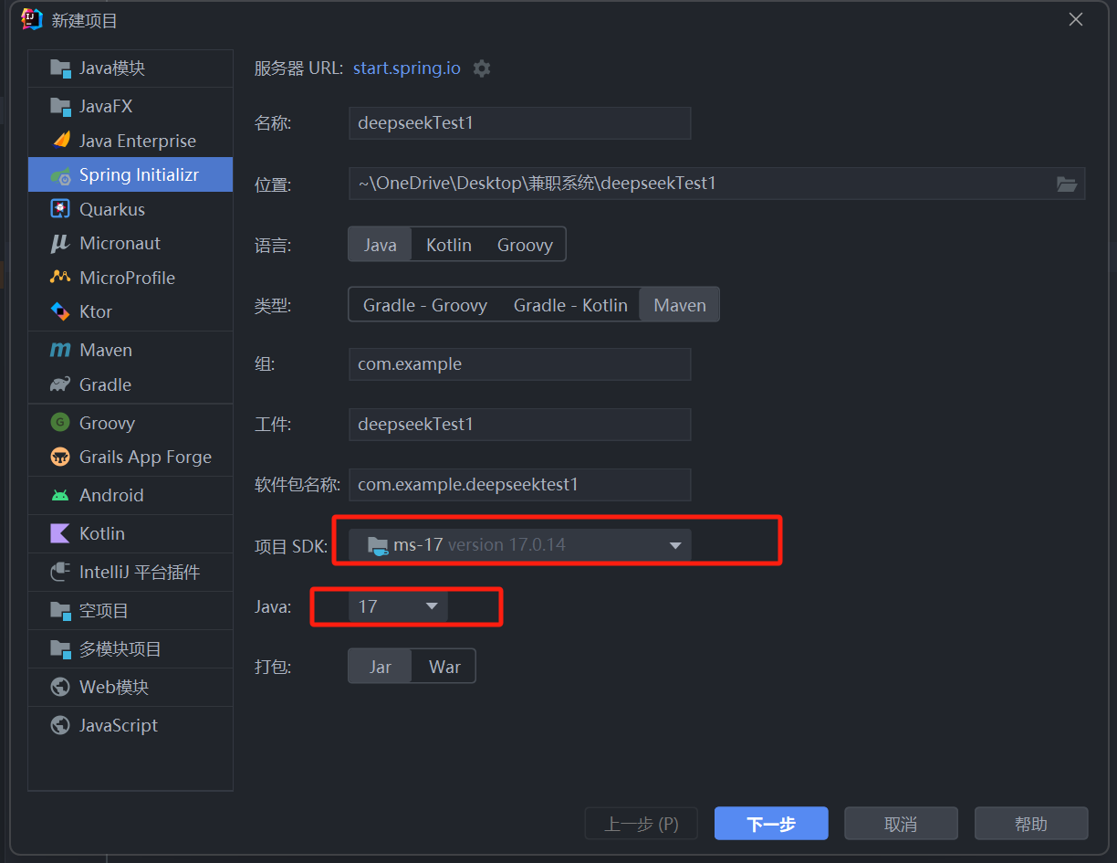This screenshot has height=863, width=1117.
Task: Click the 名称 field with deepseekTest1
Action: click(520, 123)
